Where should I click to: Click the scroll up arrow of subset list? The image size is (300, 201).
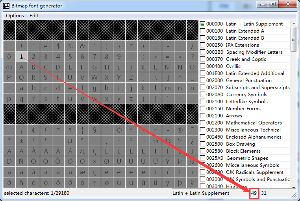[x=293, y=23]
